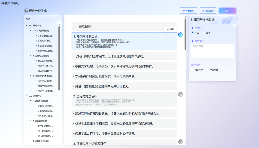Click the up arrow of the document scrollbar
This screenshot has height=148, width=259.
pos(185,17)
